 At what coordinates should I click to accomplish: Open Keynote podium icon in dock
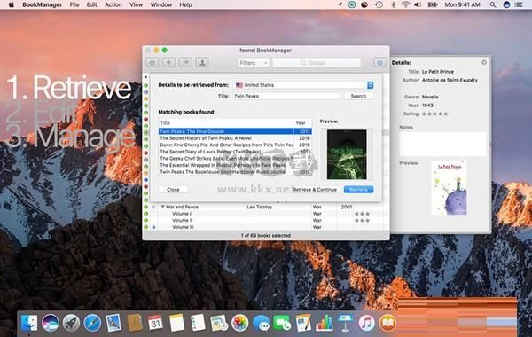346,323
